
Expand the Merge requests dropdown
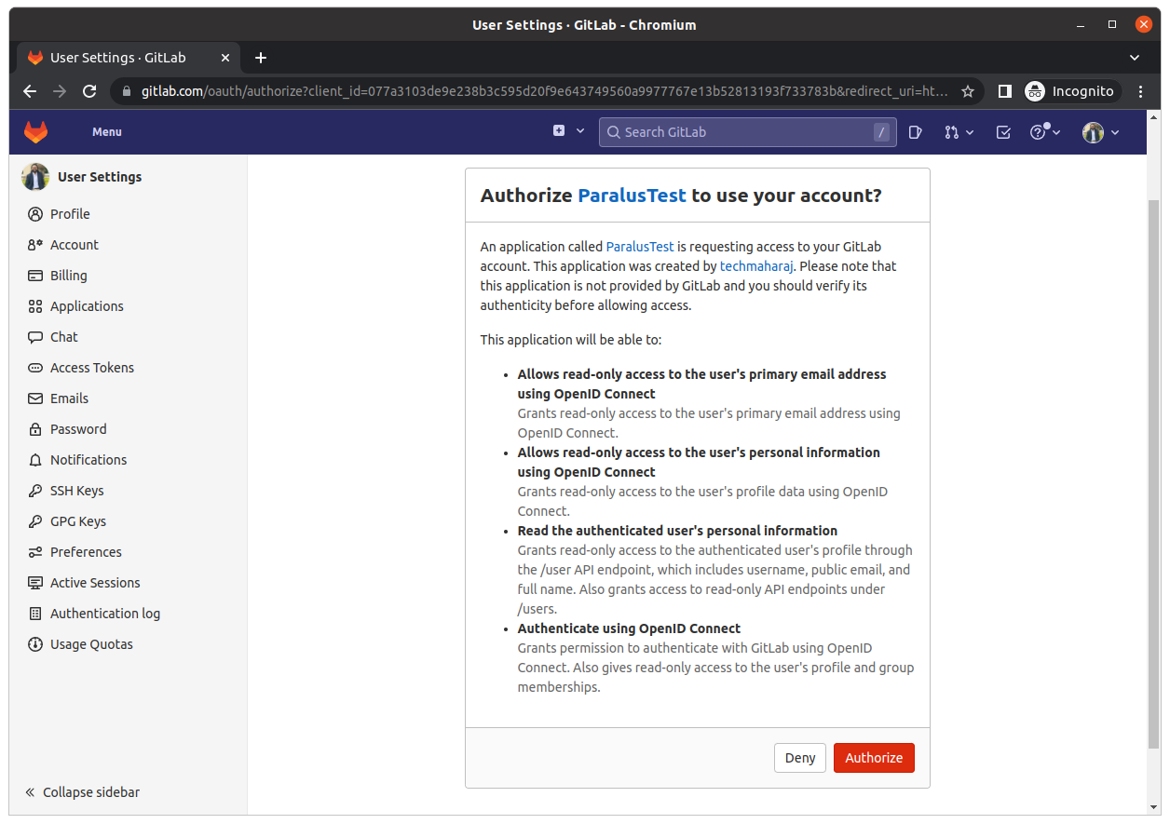(959, 132)
